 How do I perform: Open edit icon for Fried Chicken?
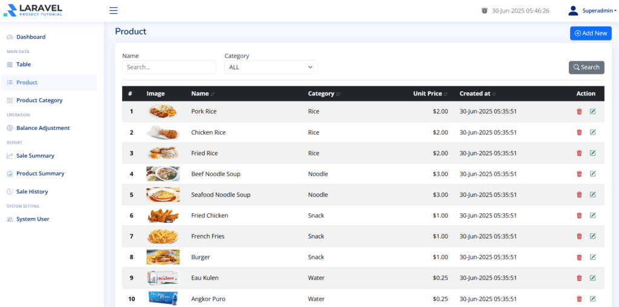(592, 216)
